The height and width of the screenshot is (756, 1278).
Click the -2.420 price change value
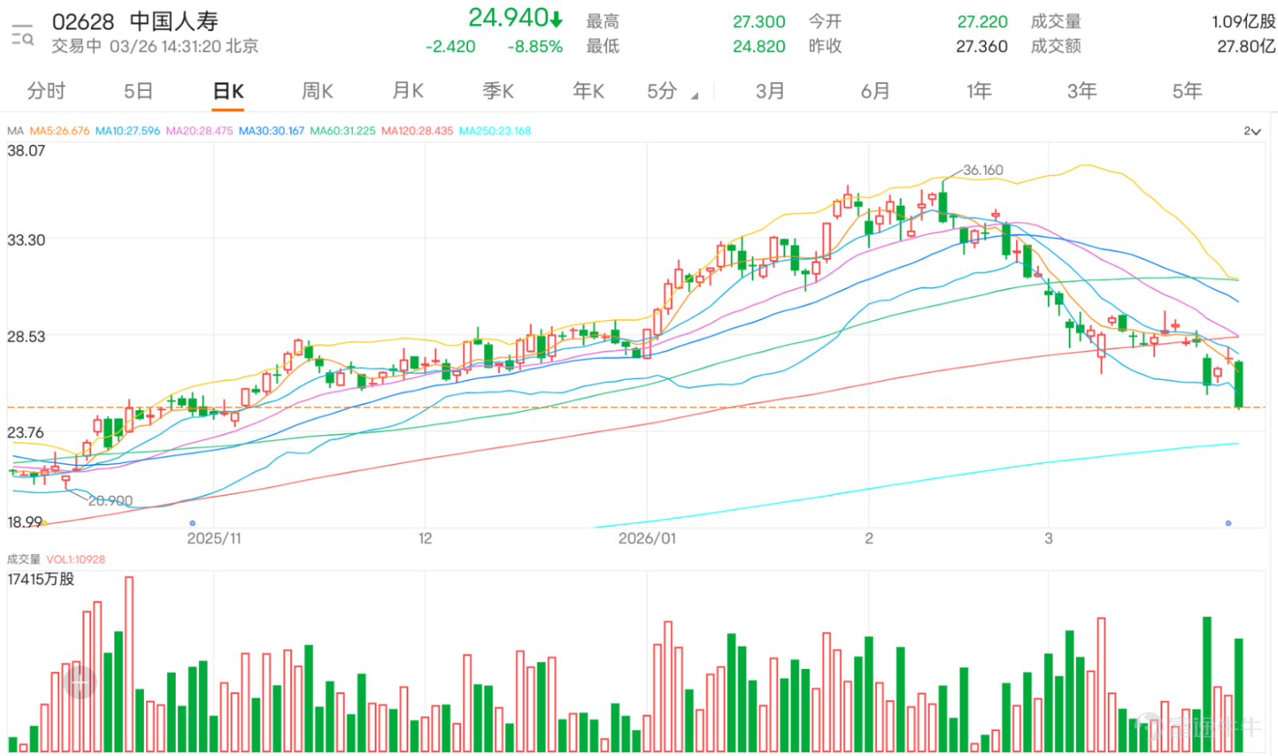coord(450,46)
